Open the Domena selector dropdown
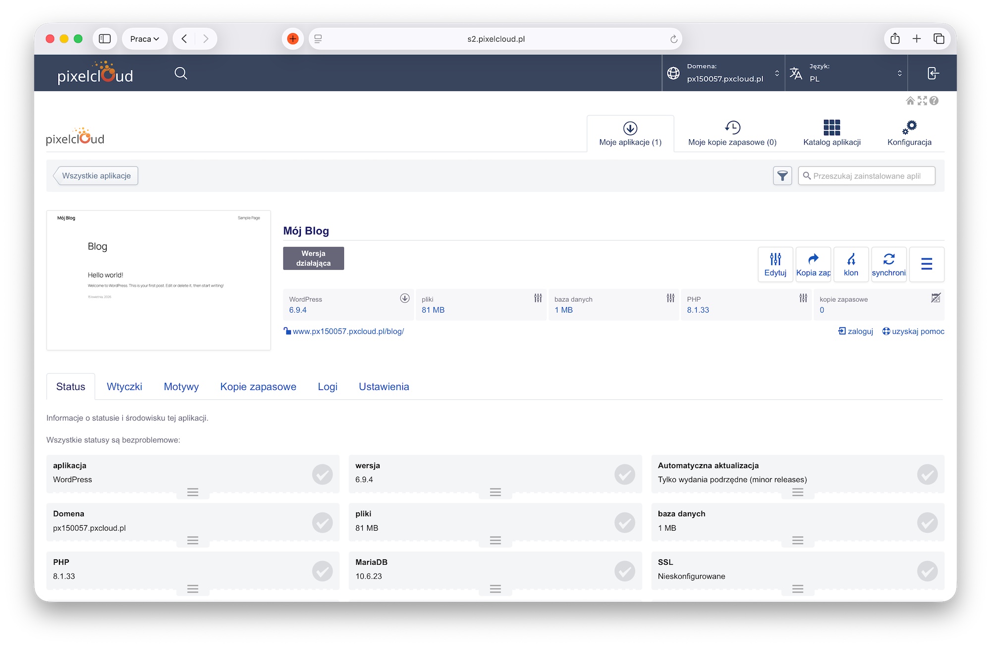The height and width of the screenshot is (647, 991). coord(724,73)
